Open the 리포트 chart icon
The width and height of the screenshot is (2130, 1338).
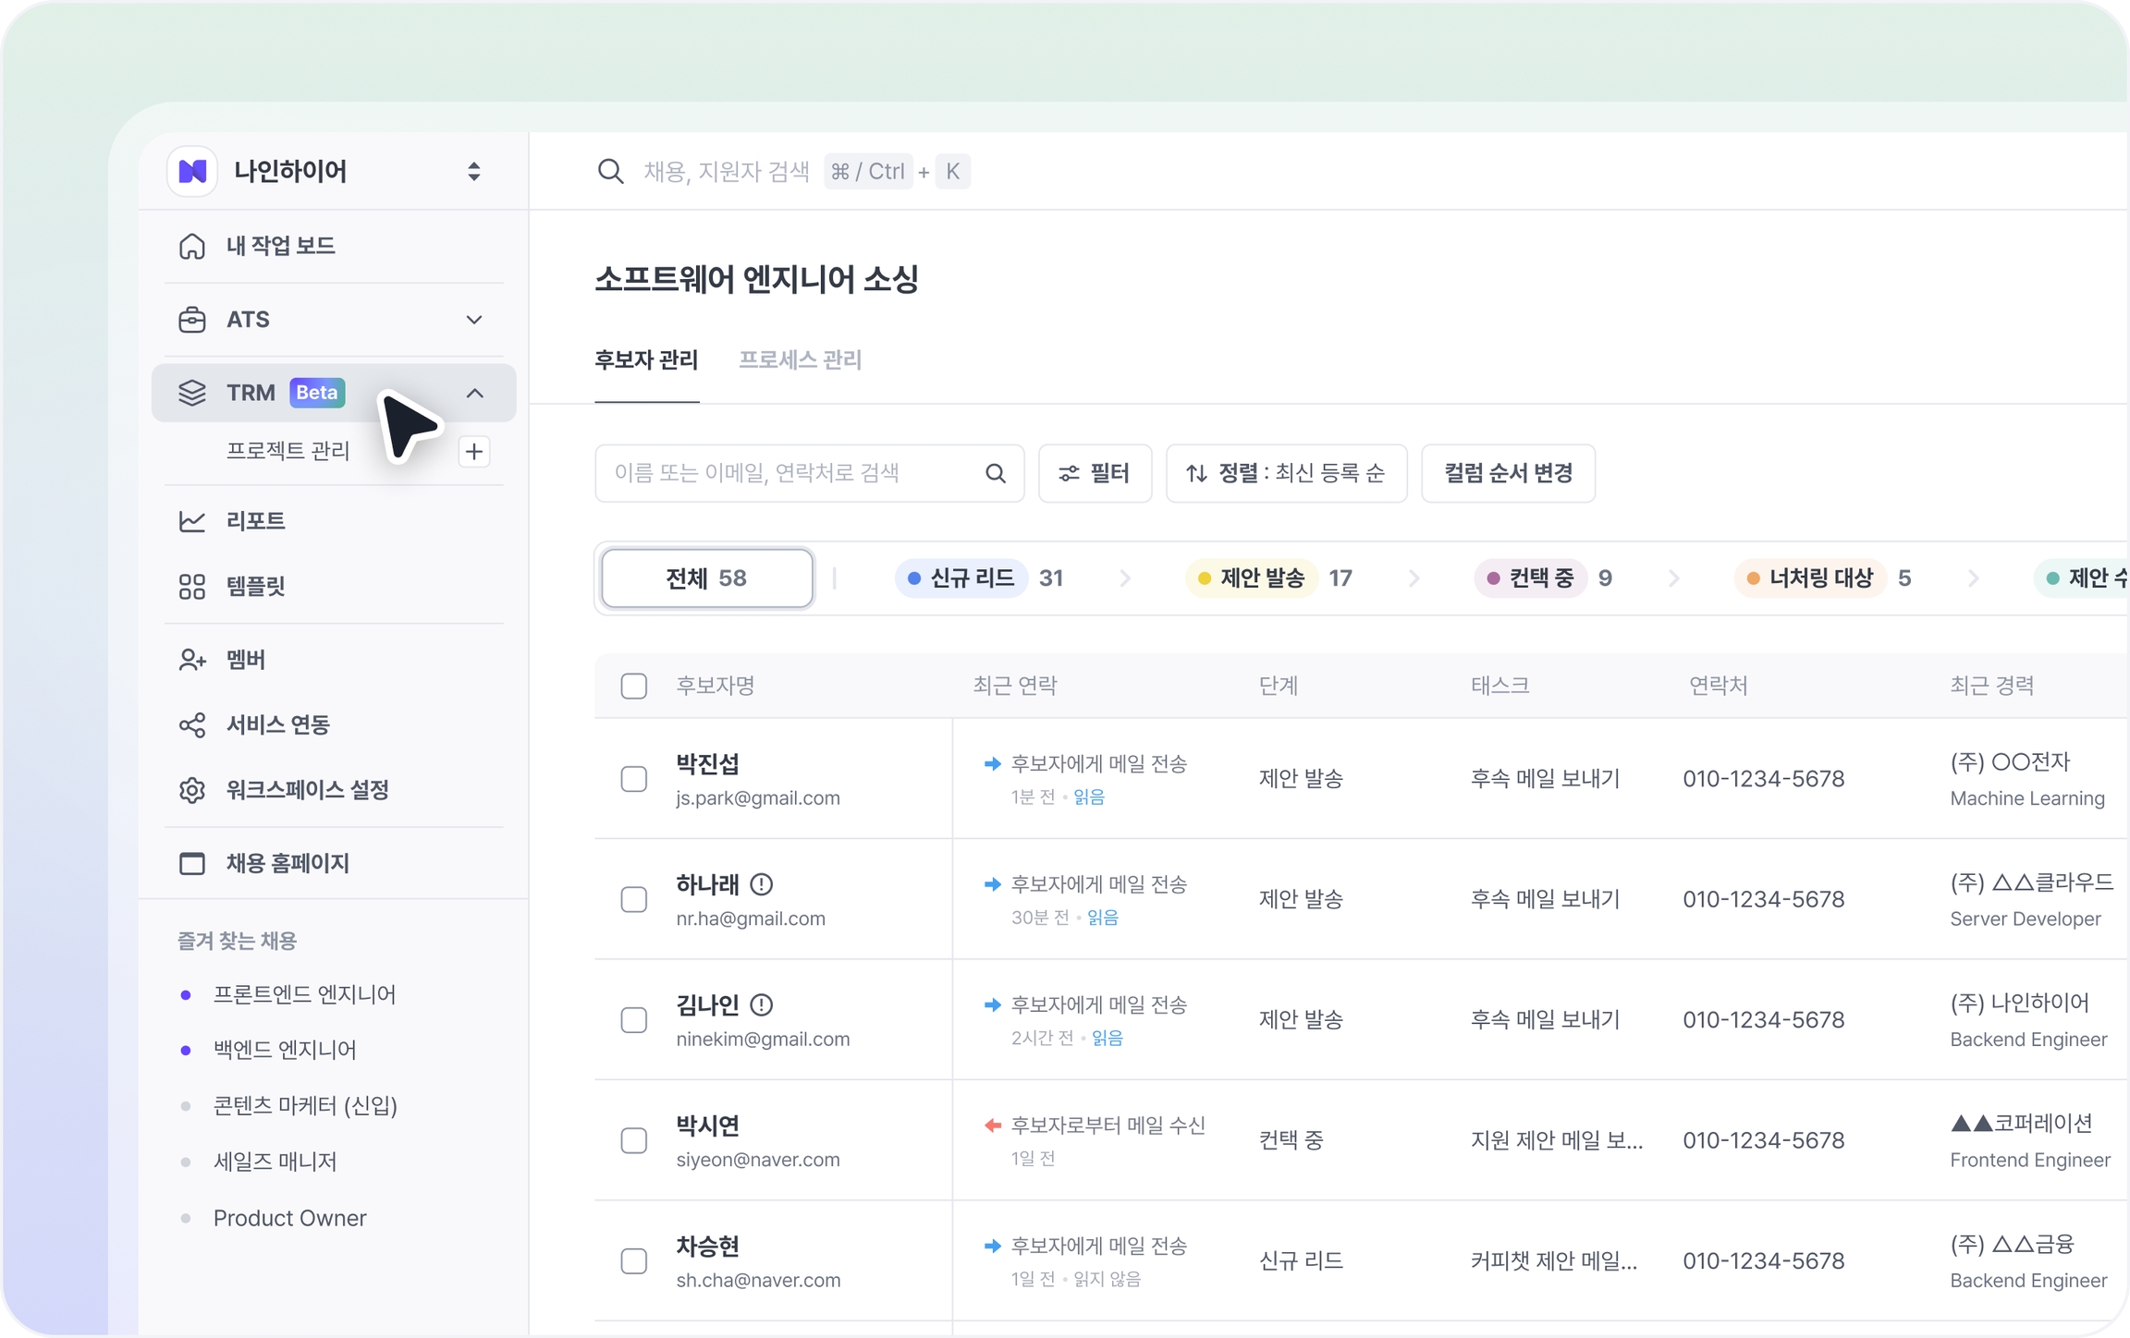pos(191,521)
